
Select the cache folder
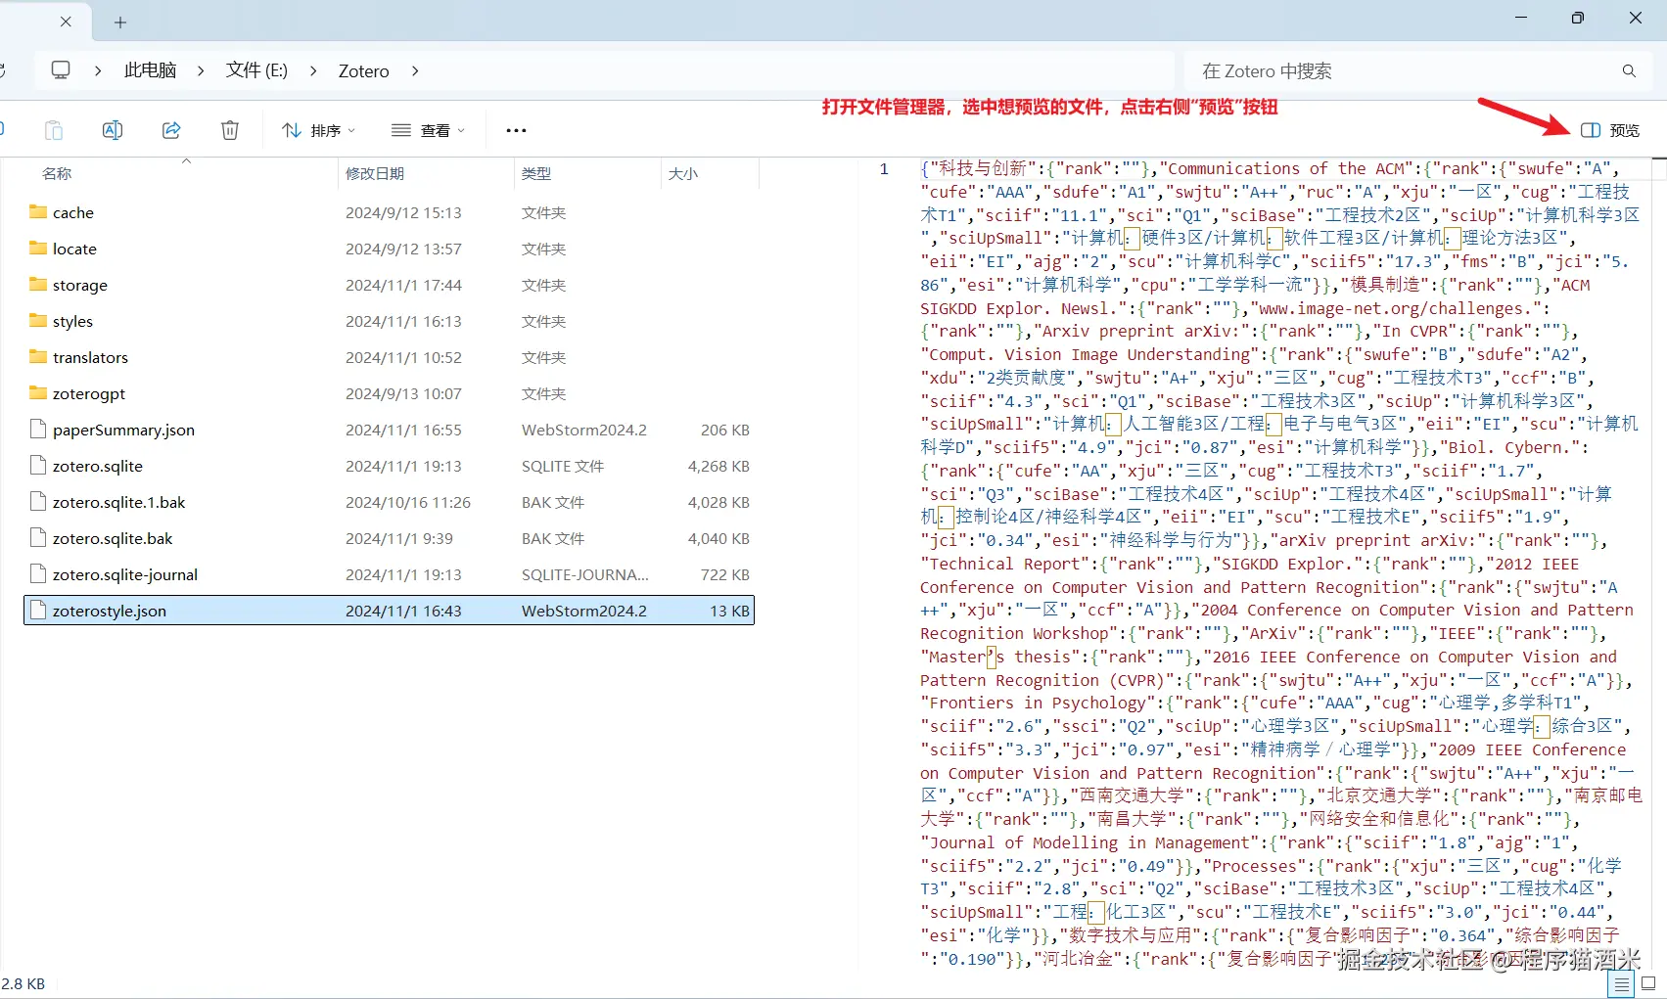tap(389, 212)
